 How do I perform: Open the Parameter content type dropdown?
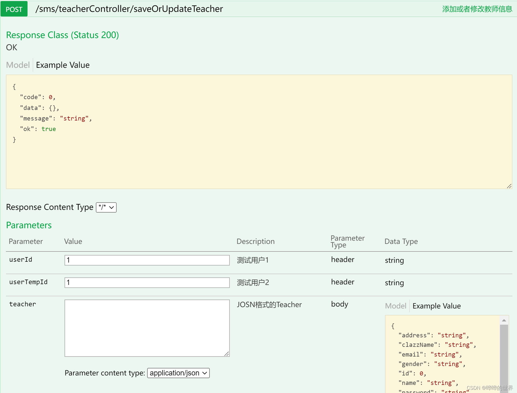click(178, 373)
